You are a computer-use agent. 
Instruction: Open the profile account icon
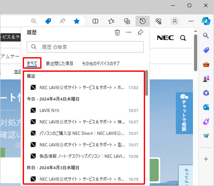click(x=175, y=21)
